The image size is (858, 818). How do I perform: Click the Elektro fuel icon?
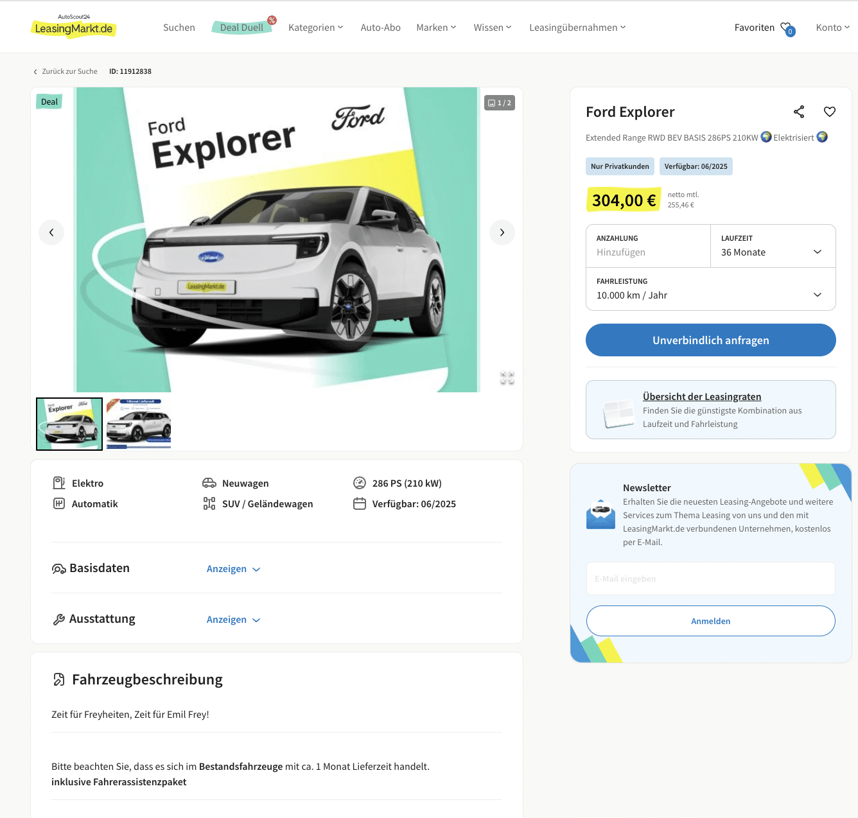(59, 483)
